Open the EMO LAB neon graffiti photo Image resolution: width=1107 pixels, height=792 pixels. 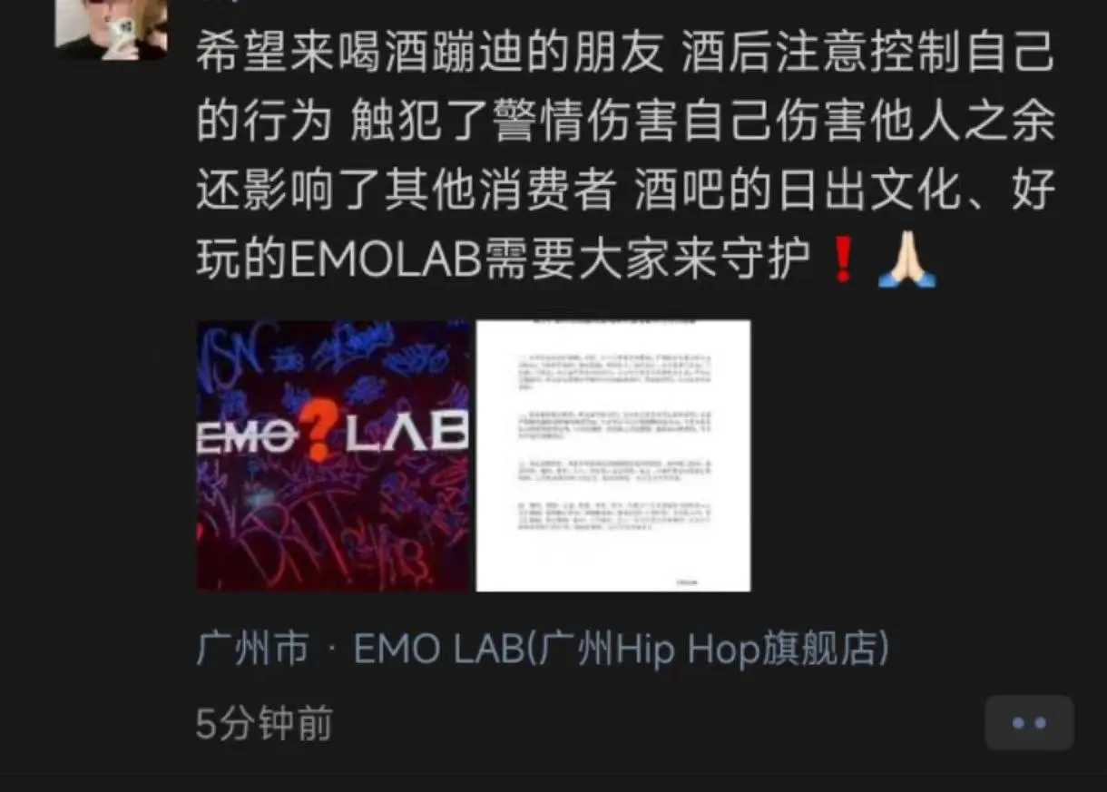(x=333, y=455)
